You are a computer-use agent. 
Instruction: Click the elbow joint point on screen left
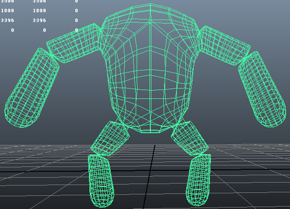pyautogui.click(x=52, y=55)
